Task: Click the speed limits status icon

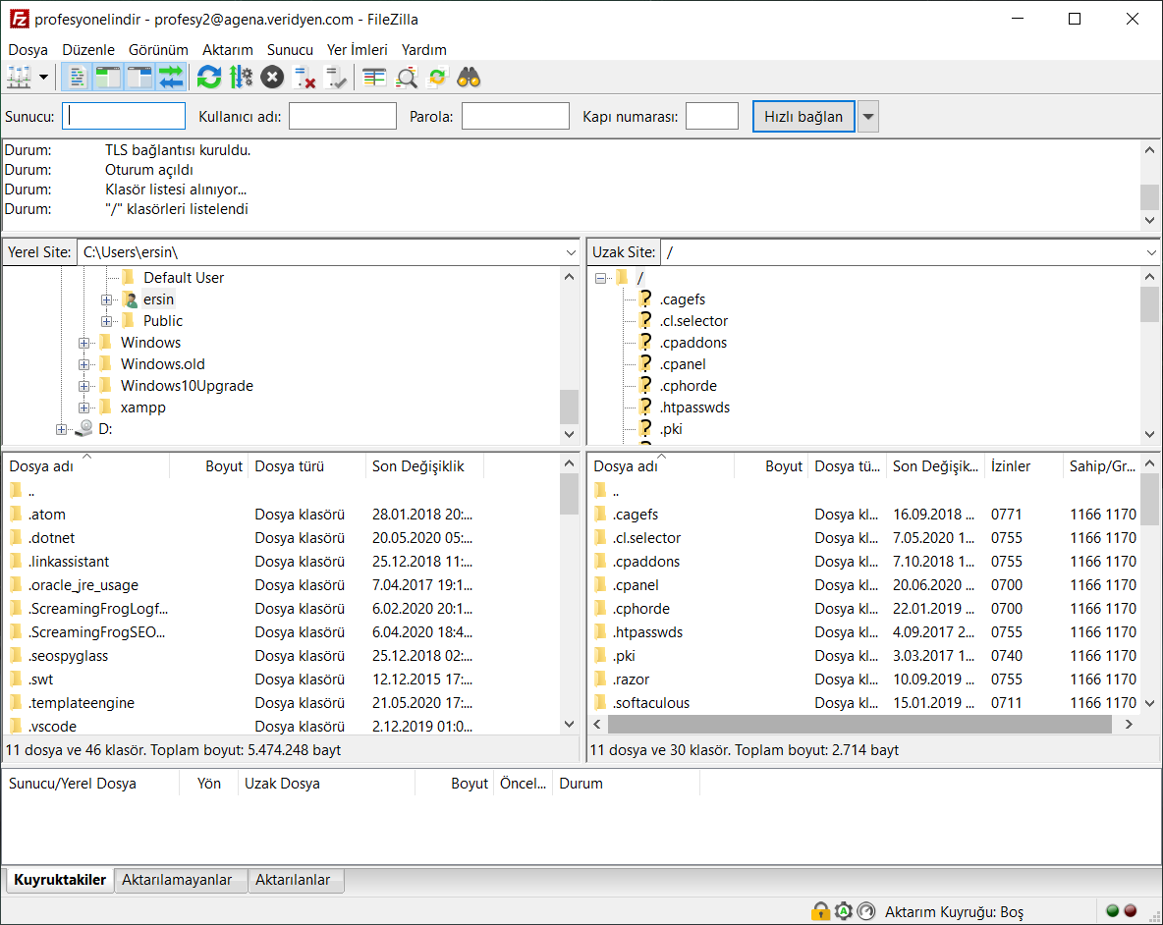Action: coord(866,911)
